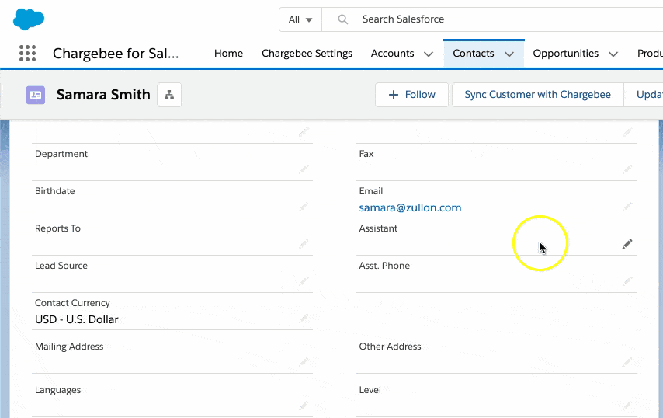Click the contact record icon beside Samara Smith
This screenshot has width=663, height=418.
click(36, 95)
